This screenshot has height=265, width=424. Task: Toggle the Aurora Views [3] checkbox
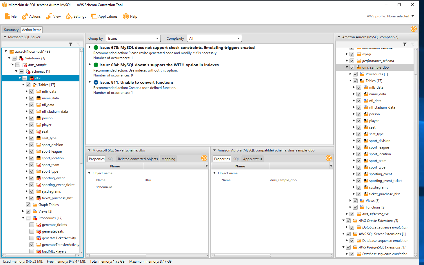pos(355,201)
